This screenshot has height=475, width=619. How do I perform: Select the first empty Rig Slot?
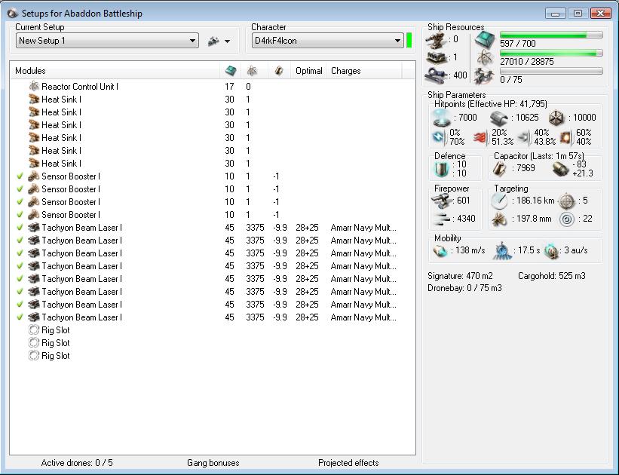click(x=213, y=330)
